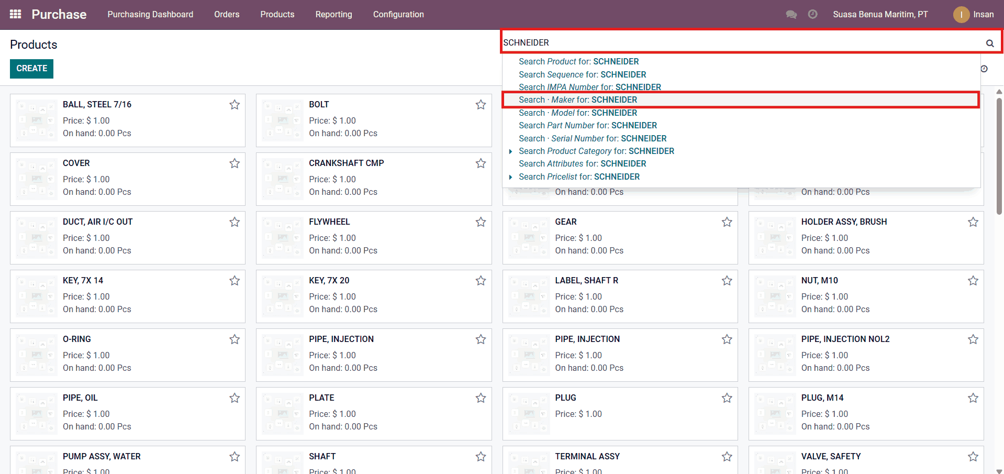
Task: Expand Search Product Category suggestion arrow
Action: click(510, 151)
